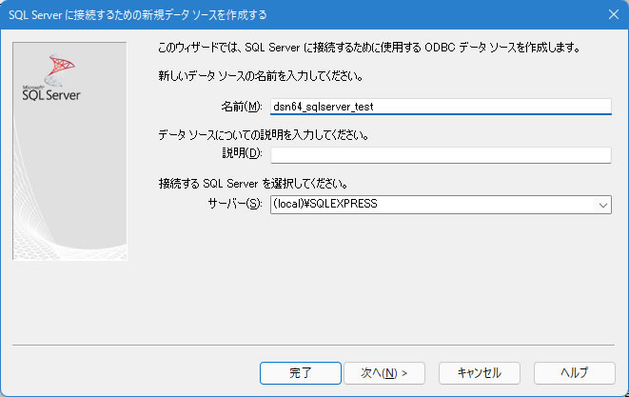Expand the サーバー dropdown arrow
629x397 pixels.
601,204
